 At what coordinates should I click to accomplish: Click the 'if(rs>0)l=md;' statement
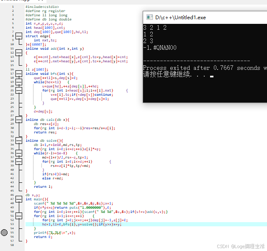point(56,174)
